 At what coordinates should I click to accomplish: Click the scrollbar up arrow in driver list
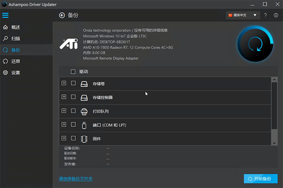click(274, 79)
